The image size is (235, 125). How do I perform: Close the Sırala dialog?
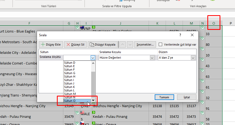tap(192, 35)
